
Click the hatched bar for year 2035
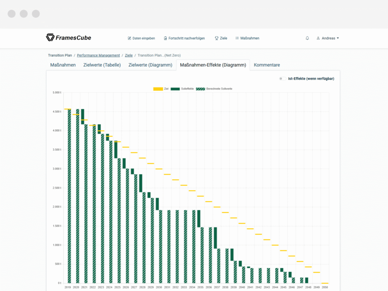[x=202, y=255]
